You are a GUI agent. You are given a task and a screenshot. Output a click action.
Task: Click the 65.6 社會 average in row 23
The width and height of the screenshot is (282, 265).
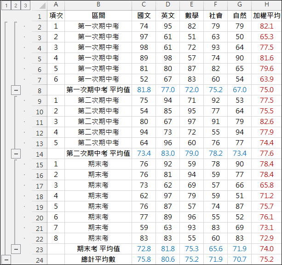click(x=215, y=249)
